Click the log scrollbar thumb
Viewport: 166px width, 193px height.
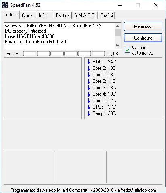[x=118, y=33]
